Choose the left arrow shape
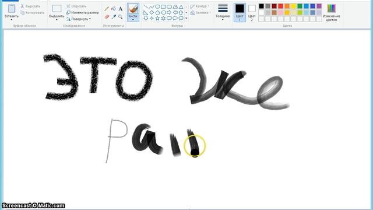Screen dimensions: 373x210 click(x=175, y=12)
